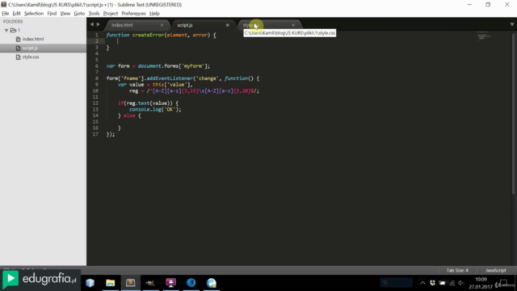Go to previous tab with left arrow

92,24
